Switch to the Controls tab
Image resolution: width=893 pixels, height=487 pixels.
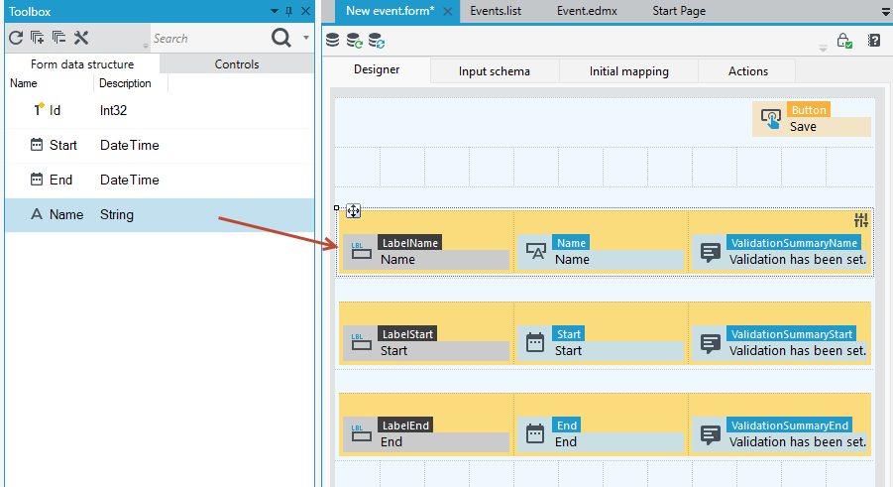[237, 64]
